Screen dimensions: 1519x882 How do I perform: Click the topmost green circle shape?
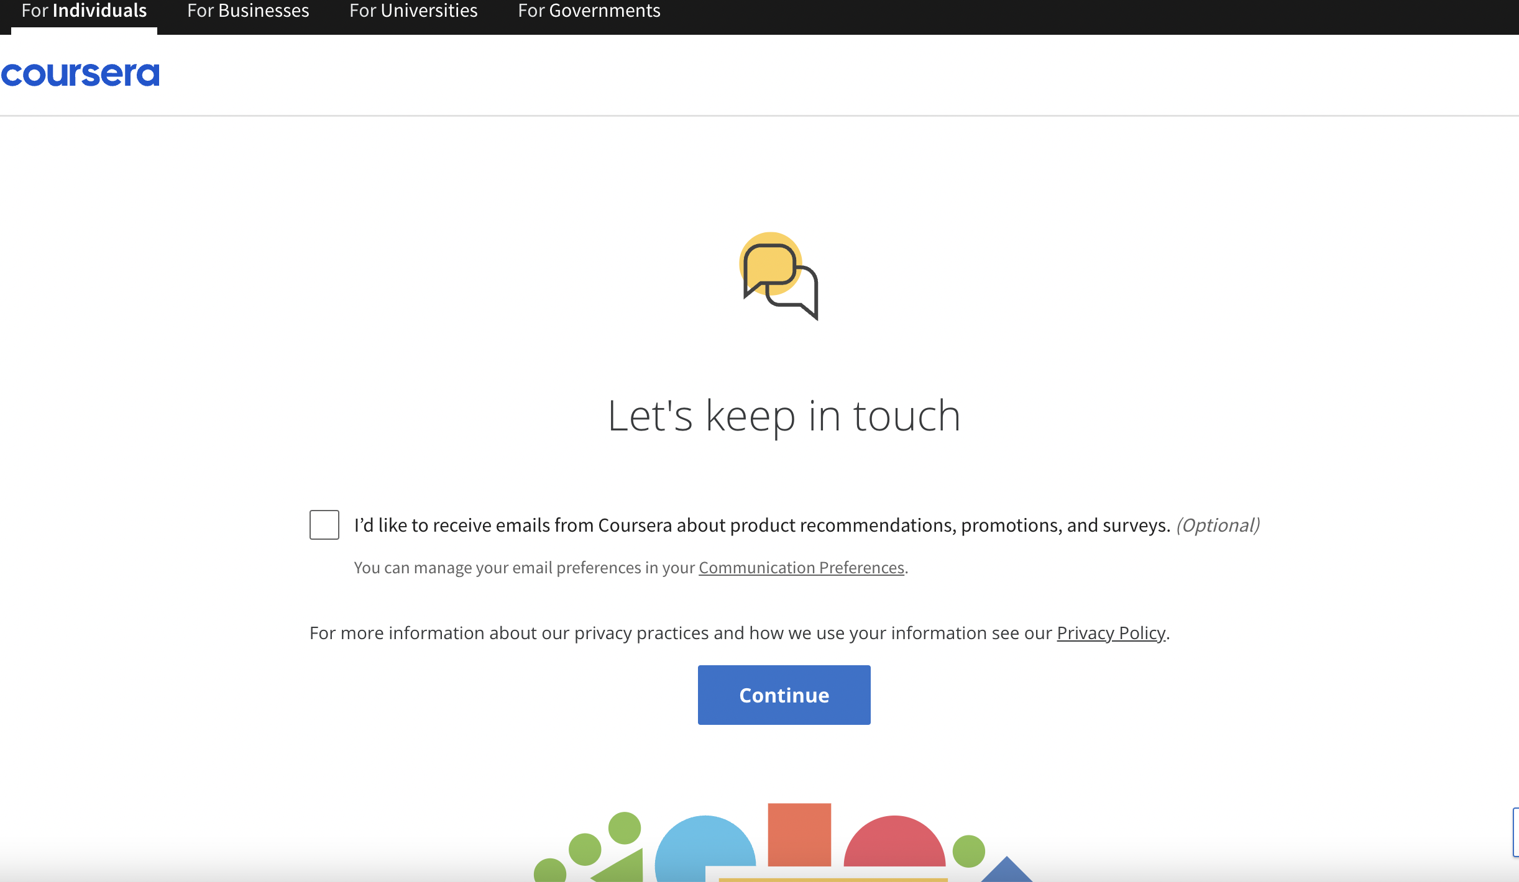(624, 827)
